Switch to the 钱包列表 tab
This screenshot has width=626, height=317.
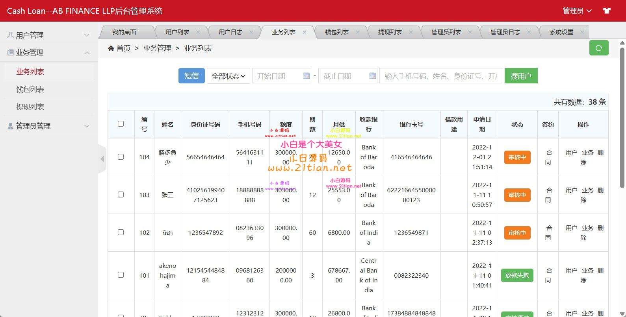pos(337,32)
